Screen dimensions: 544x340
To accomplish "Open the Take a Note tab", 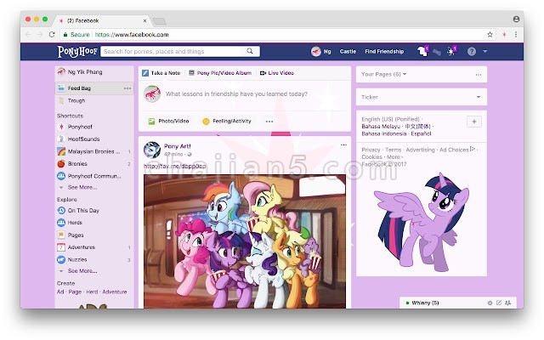I will pos(162,74).
